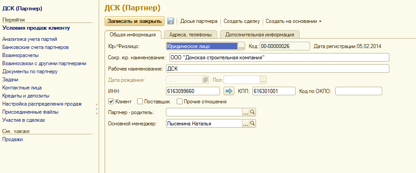Screen dimensions: 416x173
Task: Uncheck the Клиент checkbox
Action: pyautogui.click(x=111, y=101)
